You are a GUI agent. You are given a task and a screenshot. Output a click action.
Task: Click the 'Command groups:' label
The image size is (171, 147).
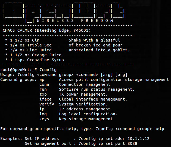point(18,80)
